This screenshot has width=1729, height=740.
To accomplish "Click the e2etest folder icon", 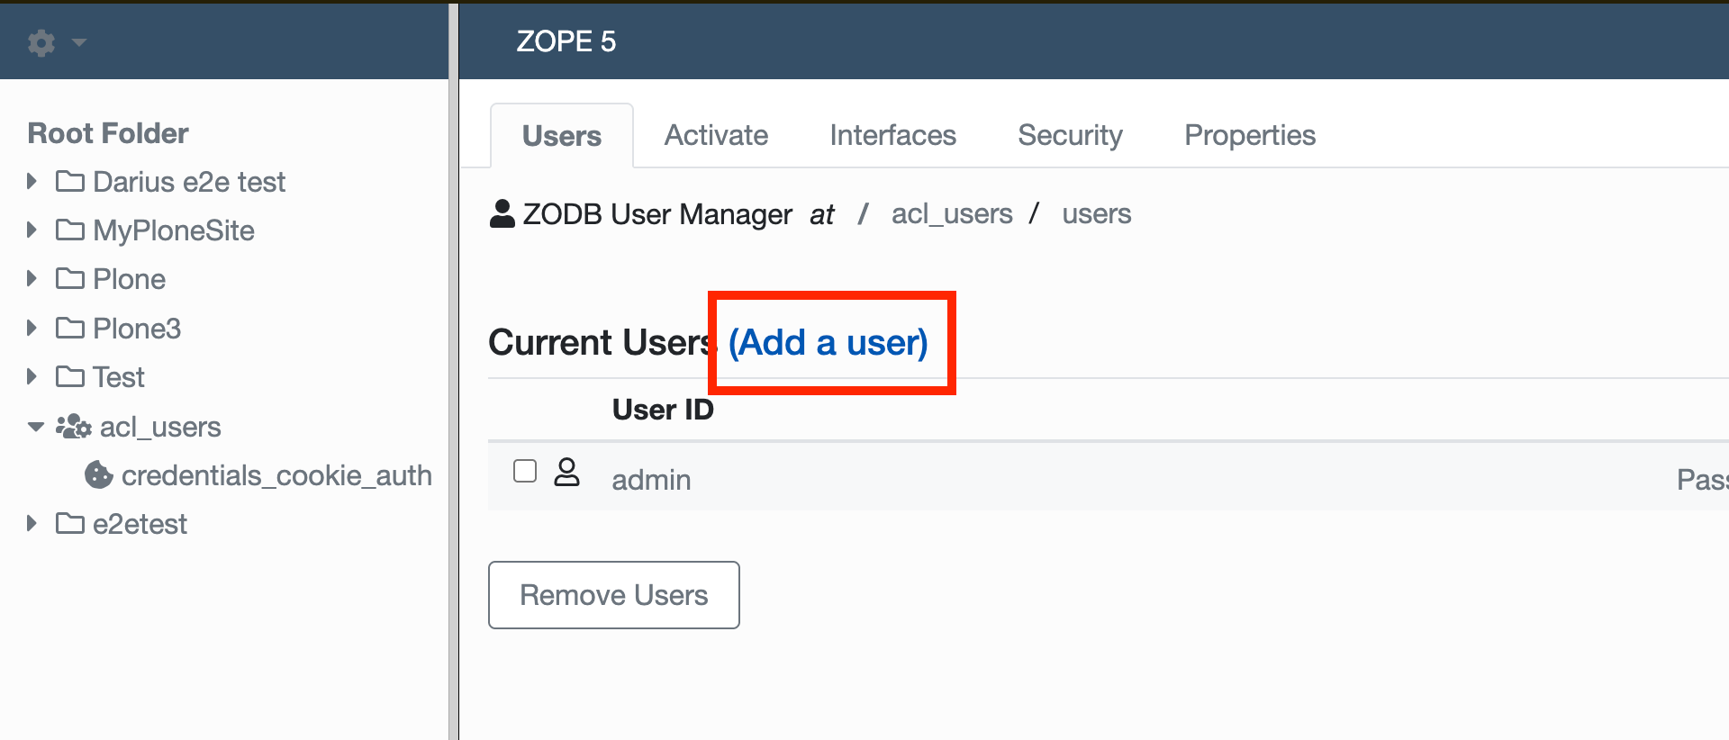I will (x=70, y=523).
